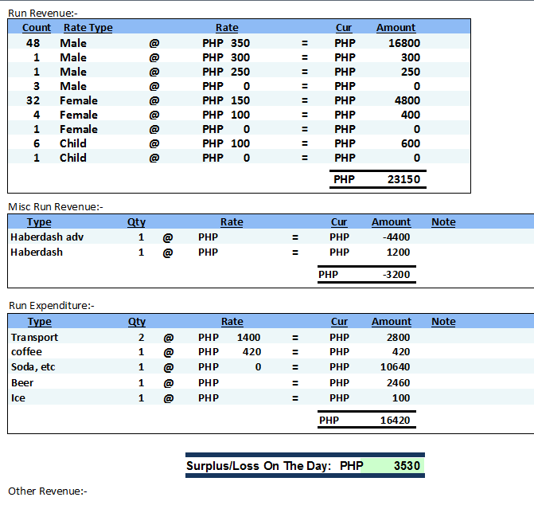The width and height of the screenshot is (534, 505).
Task: Click the Beer amount 2460 cell
Action: point(396,382)
